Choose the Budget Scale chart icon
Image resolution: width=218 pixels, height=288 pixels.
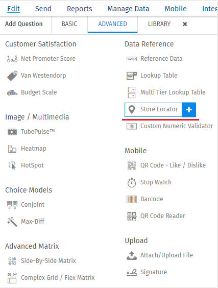coord(12,92)
